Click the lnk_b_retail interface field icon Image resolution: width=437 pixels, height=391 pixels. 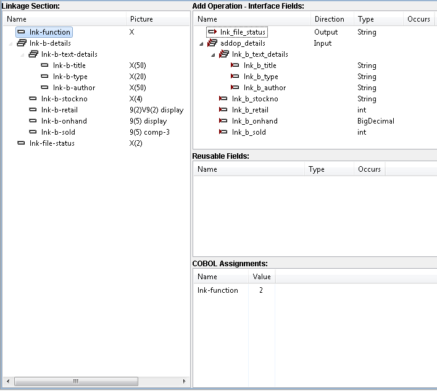(x=223, y=110)
